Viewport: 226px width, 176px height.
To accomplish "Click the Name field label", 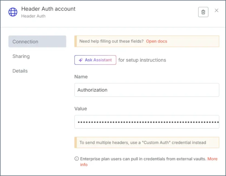I will coord(81,77).
